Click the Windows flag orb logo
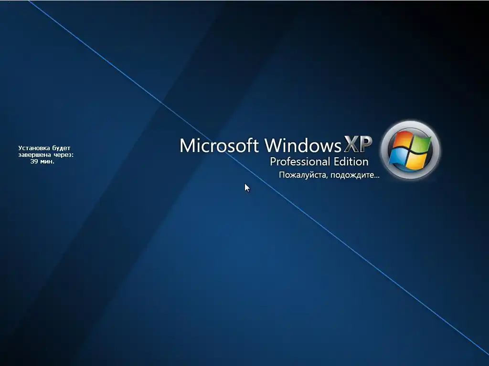 (410, 150)
